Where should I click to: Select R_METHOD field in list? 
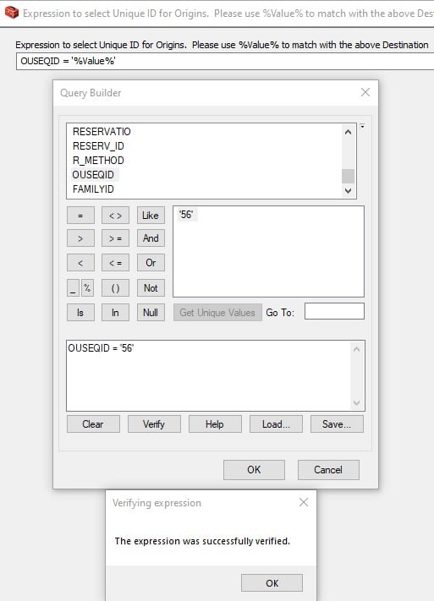click(x=98, y=161)
